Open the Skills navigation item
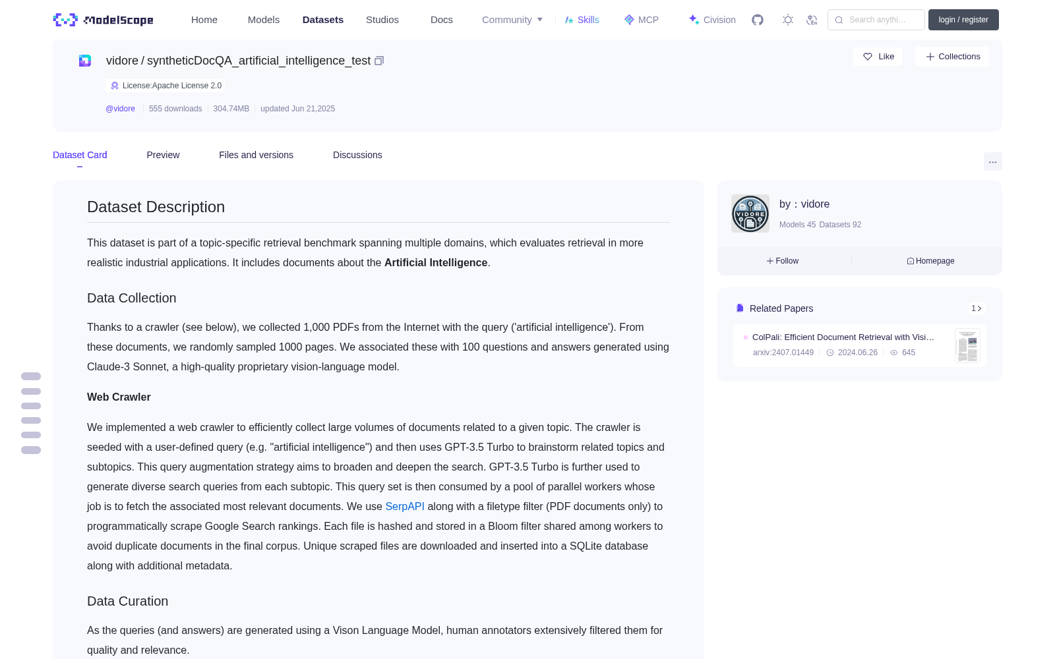Viewport: 1055px width, 659px height. pos(582,20)
